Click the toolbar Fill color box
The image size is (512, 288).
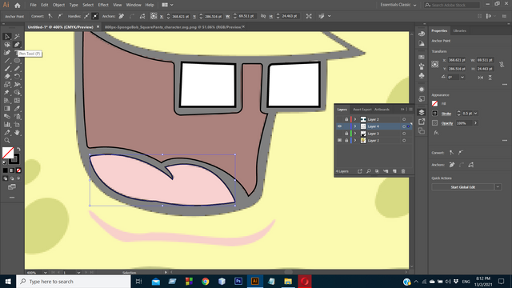coord(8,153)
